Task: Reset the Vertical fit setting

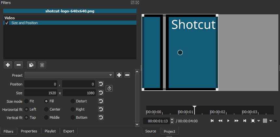Action: pos(101,117)
